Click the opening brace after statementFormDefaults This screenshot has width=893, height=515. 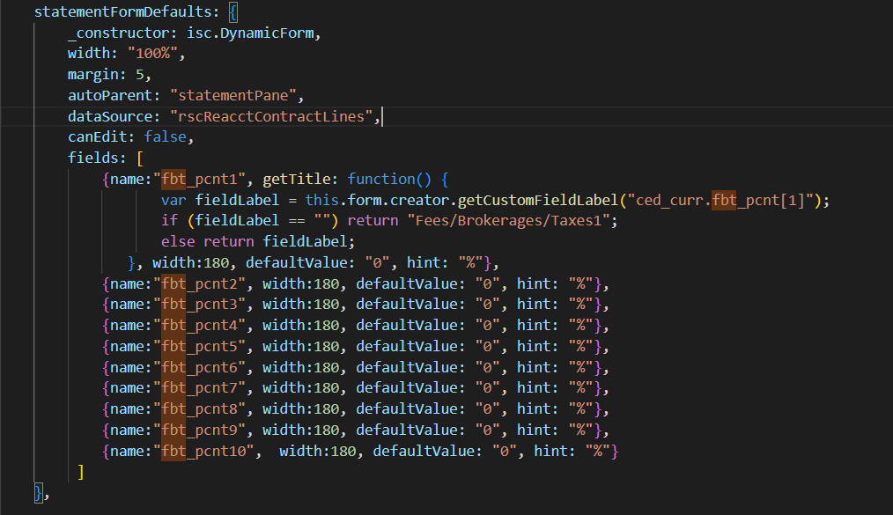click(232, 12)
